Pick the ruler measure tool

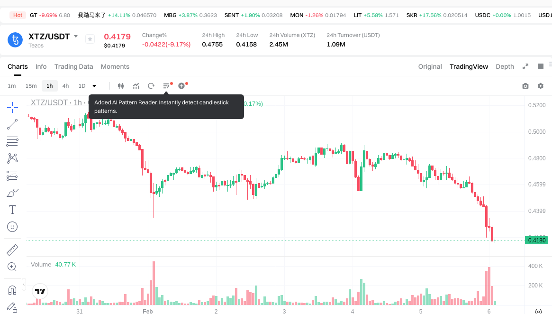point(13,249)
